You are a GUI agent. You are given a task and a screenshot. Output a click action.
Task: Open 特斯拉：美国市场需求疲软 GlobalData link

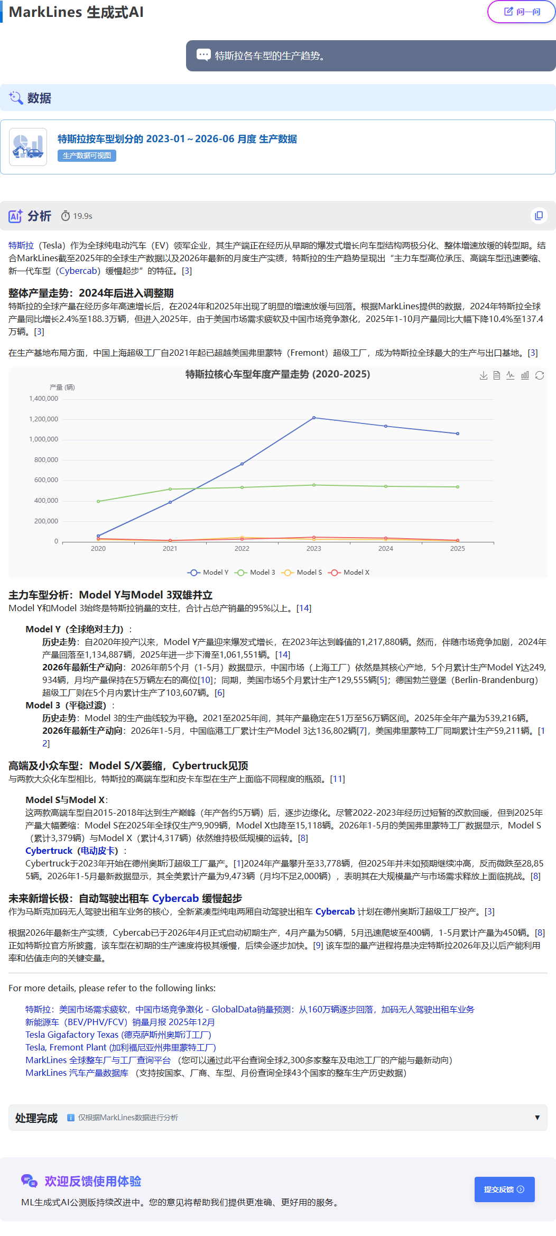click(x=249, y=1009)
